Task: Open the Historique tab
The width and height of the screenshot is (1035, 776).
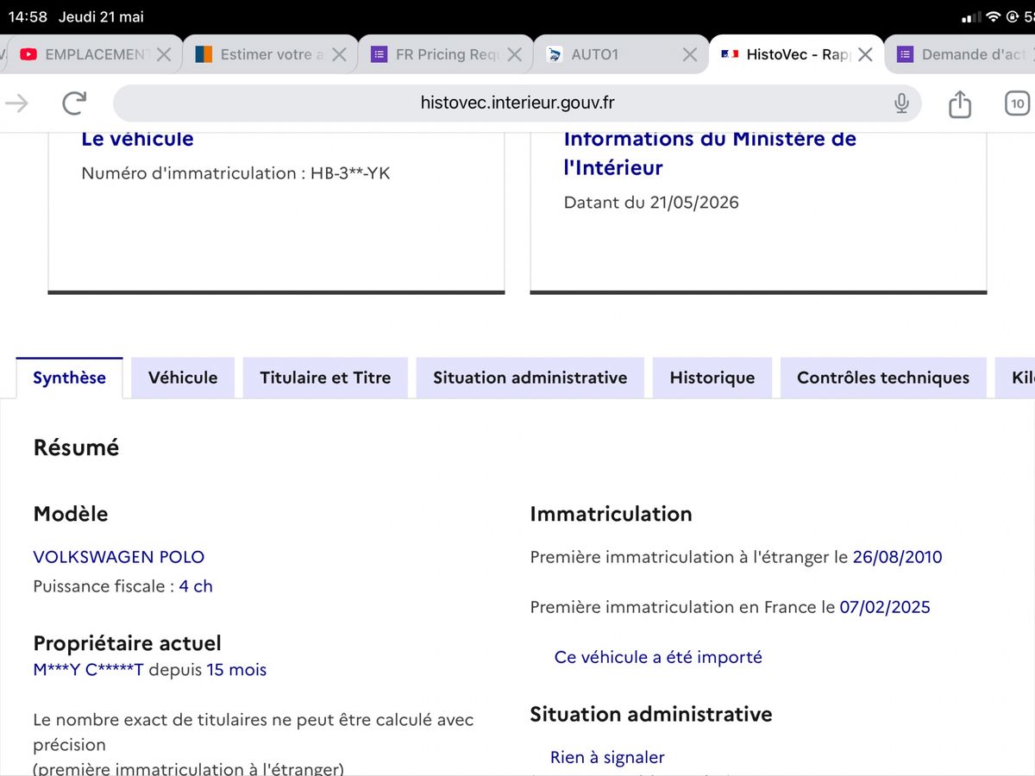Action: point(712,378)
